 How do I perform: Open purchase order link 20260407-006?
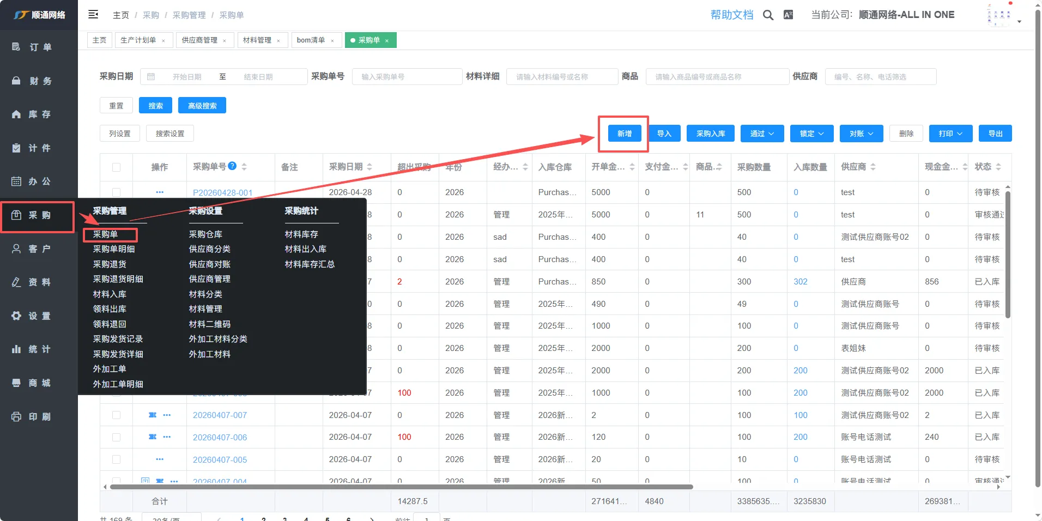(x=220, y=438)
